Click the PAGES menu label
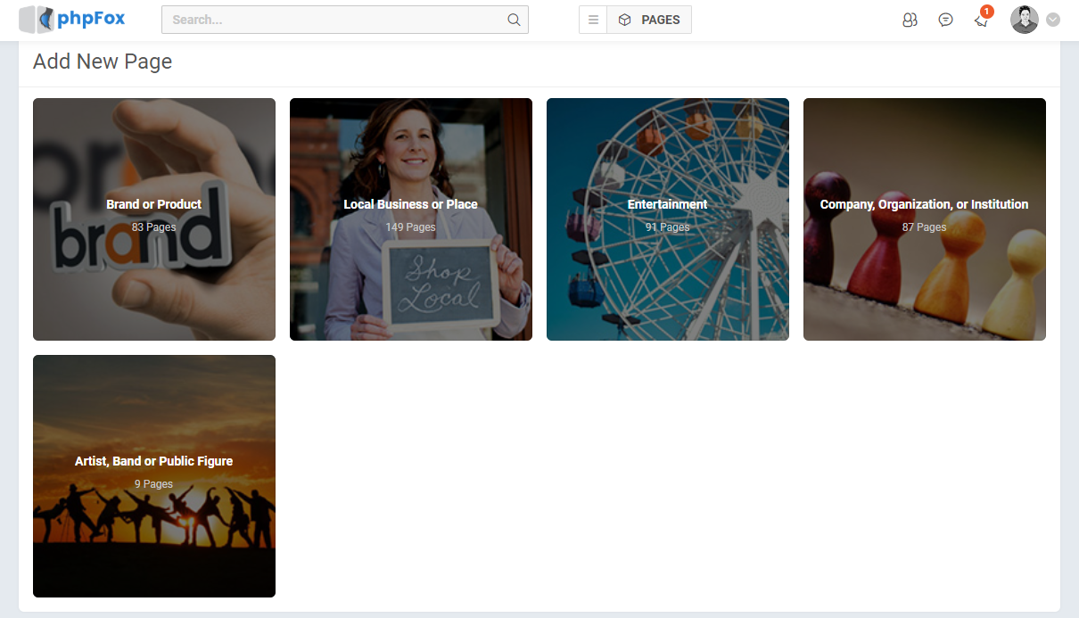The height and width of the screenshot is (618, 1079). point(661,20)
